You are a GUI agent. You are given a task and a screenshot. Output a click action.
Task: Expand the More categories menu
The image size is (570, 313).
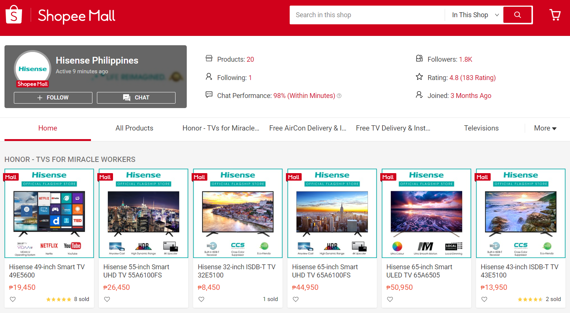(545, 128)
